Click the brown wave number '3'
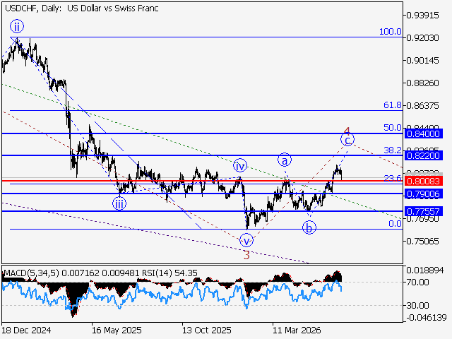 246,255
